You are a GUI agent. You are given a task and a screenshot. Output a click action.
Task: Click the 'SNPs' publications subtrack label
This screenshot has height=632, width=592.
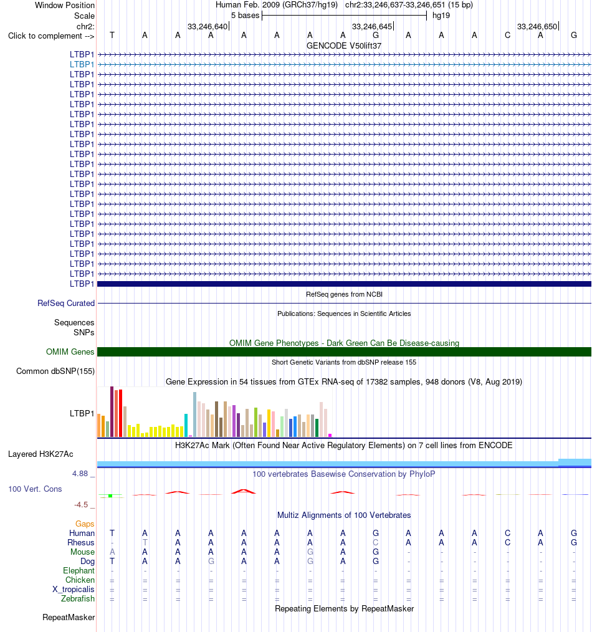(x=84, y=333)
